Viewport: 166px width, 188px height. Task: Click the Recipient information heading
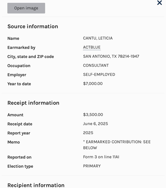(x=36, y=185)
